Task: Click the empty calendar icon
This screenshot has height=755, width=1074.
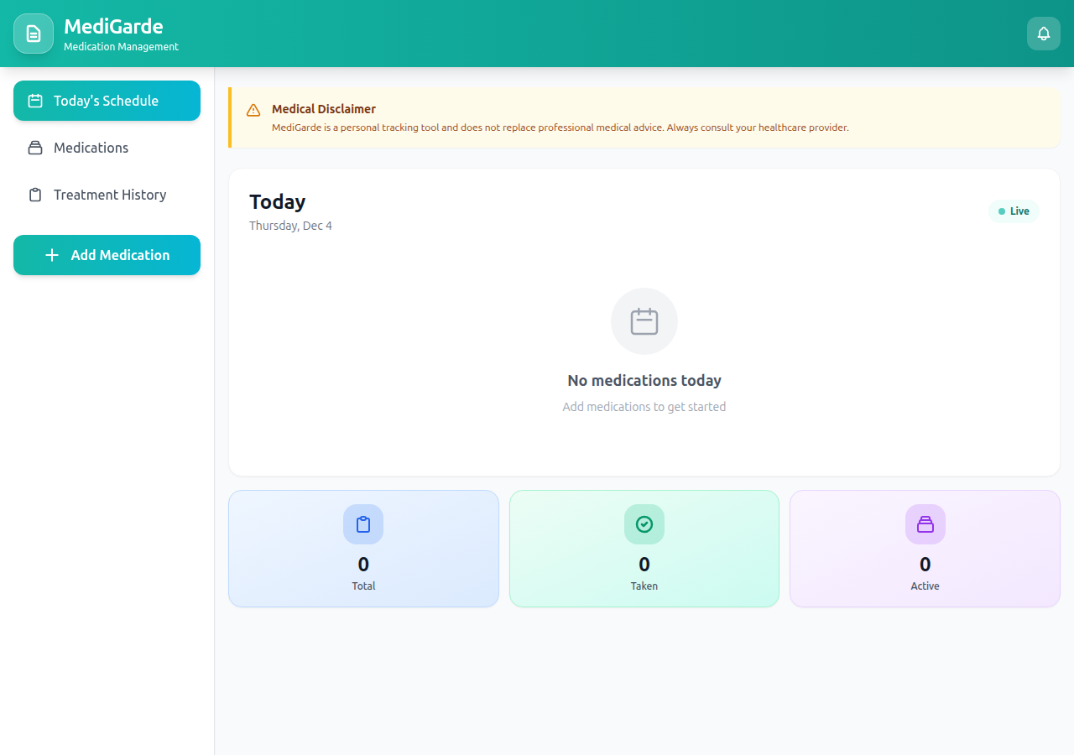Action: pyautogui.click(x=644, y=321)
